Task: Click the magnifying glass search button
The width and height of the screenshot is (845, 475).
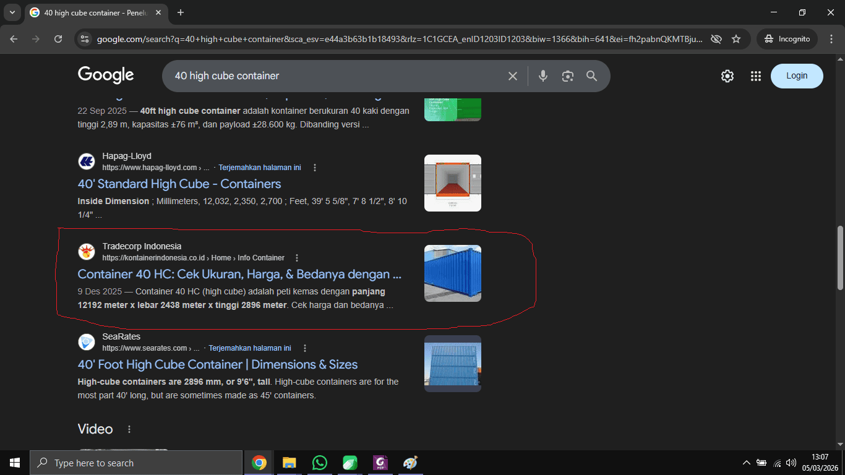Action: [592, 76]
